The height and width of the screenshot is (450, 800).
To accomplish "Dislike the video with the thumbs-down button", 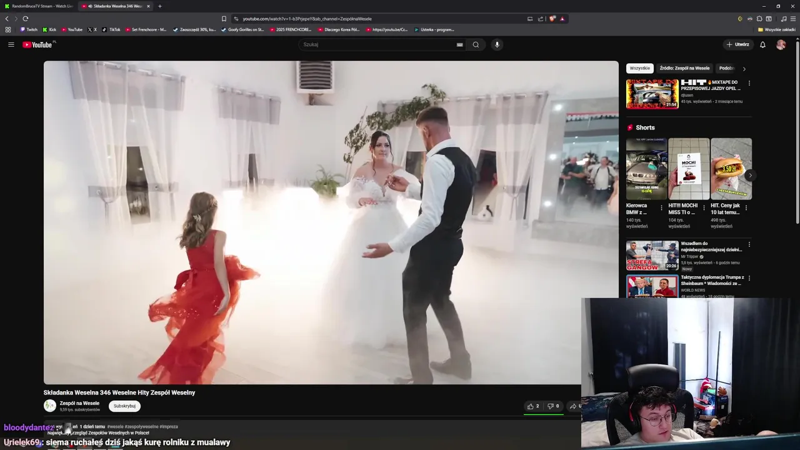I will 554,406.
